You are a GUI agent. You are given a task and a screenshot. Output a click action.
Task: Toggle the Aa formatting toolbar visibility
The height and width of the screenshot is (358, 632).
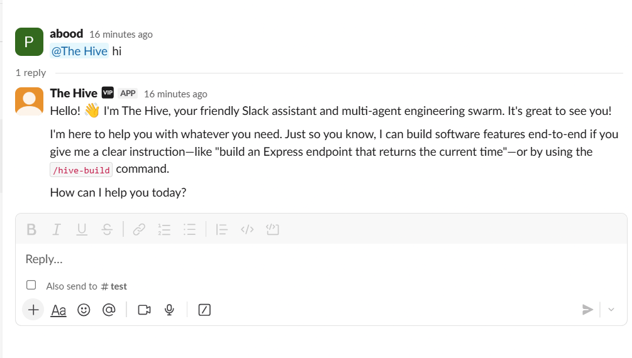(58, 310)
